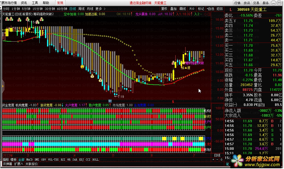
Task: Click the 卖一 price 11.71
Action: tap(248, 40)
